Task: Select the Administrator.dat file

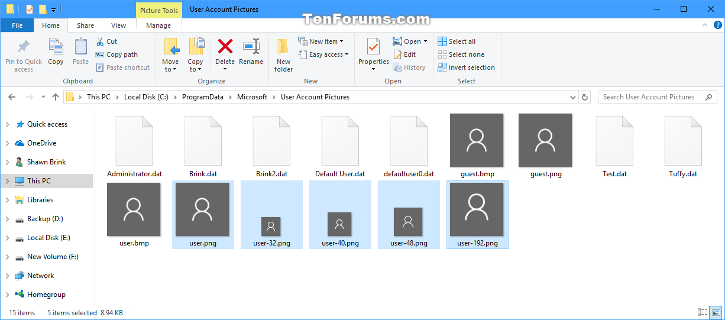Action: (134, 146)
